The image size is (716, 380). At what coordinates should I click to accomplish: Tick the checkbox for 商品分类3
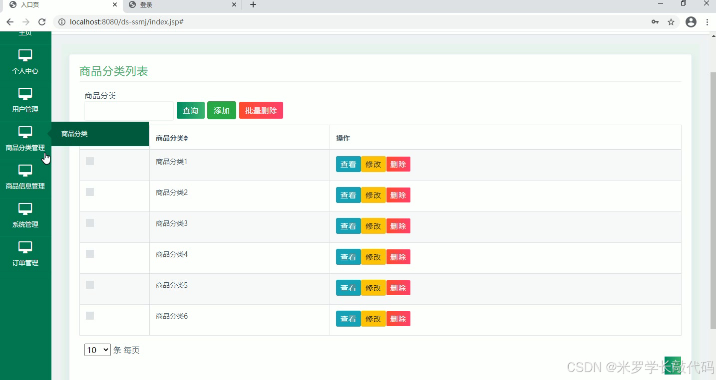pos(90,223)
